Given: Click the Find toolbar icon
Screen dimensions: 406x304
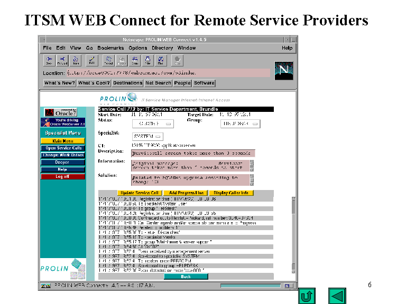Looking at the screenshot, I should click(x=161, y=60).
